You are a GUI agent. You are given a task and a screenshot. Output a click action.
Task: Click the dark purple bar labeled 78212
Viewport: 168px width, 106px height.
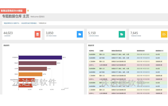pos(40,57)
